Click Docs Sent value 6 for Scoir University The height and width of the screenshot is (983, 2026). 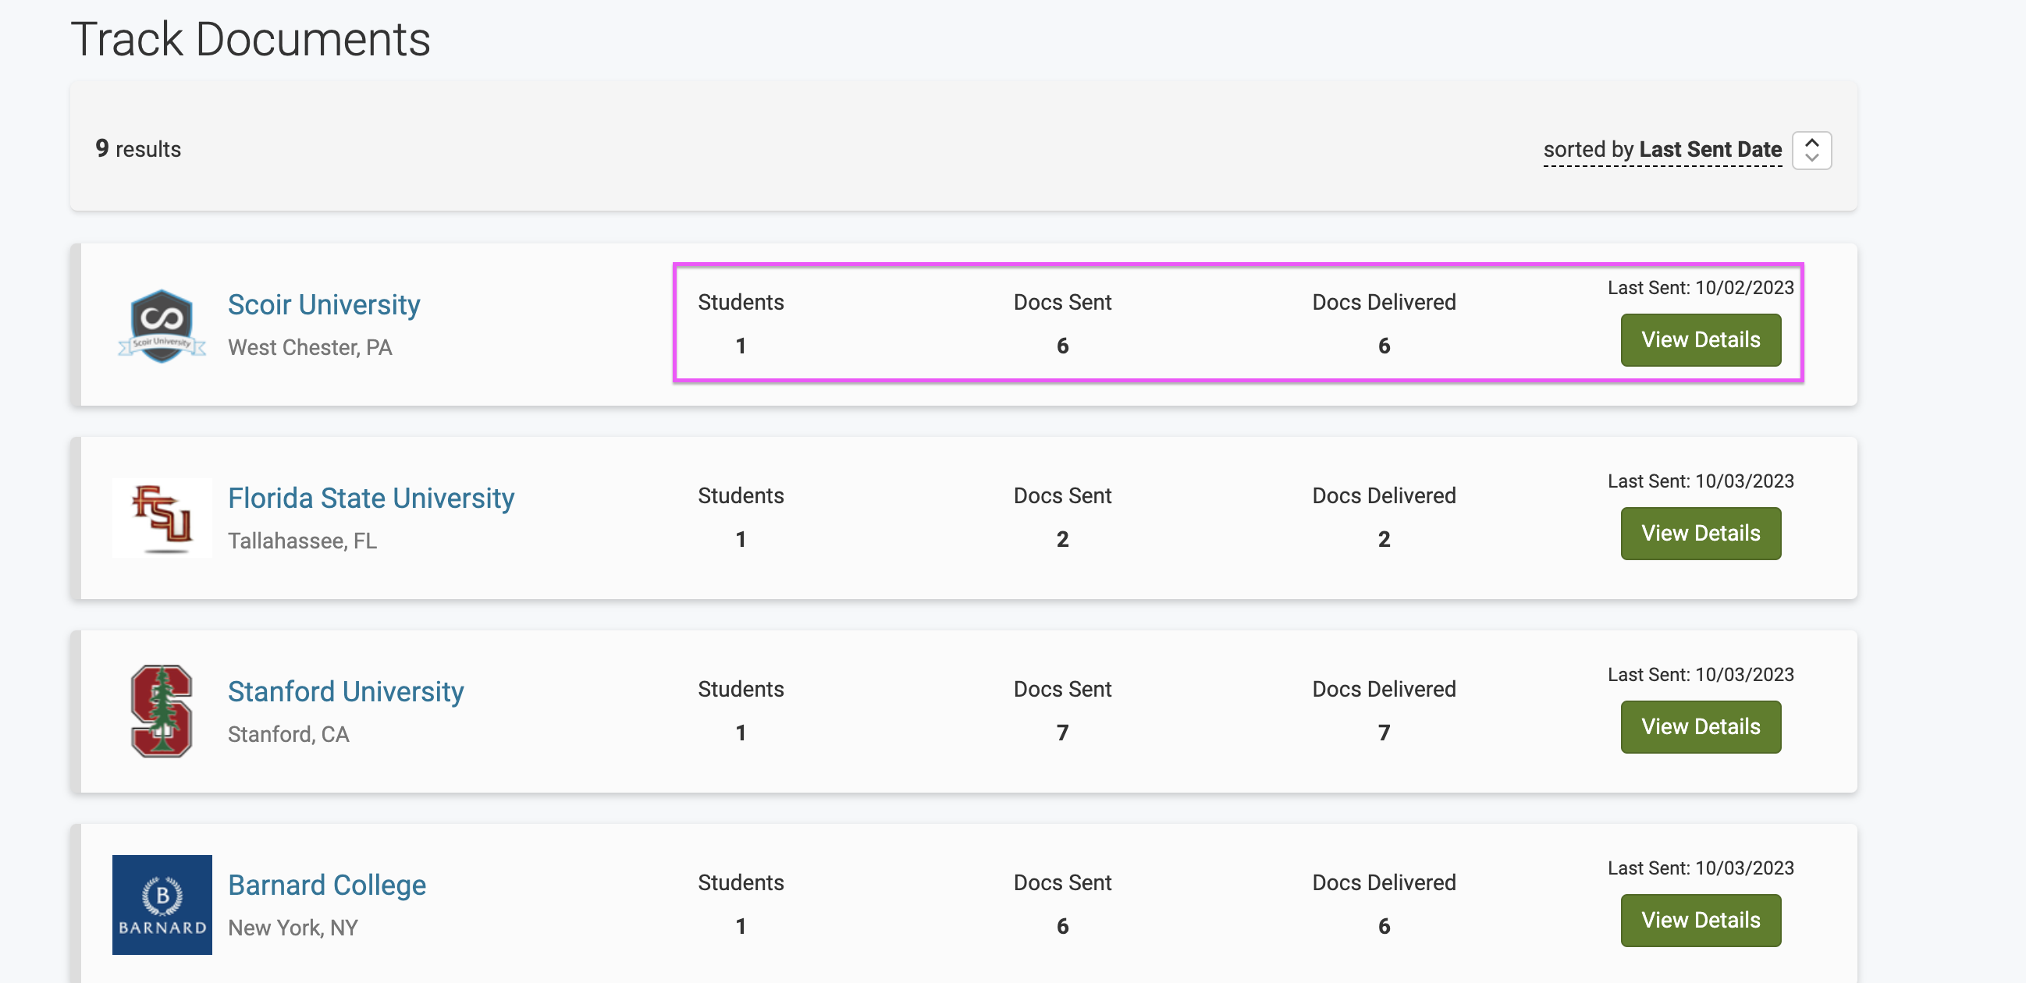tap(1062, 346)
